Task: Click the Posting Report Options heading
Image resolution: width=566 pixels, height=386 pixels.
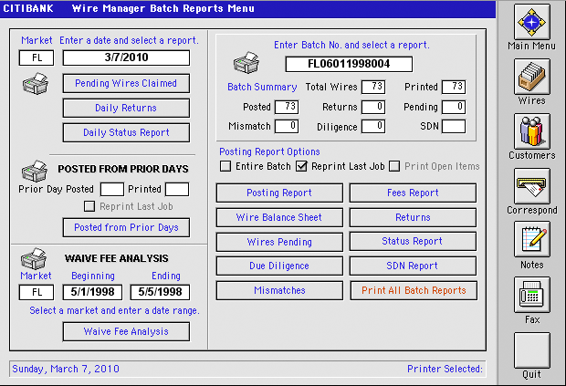Action: (269, 151)
